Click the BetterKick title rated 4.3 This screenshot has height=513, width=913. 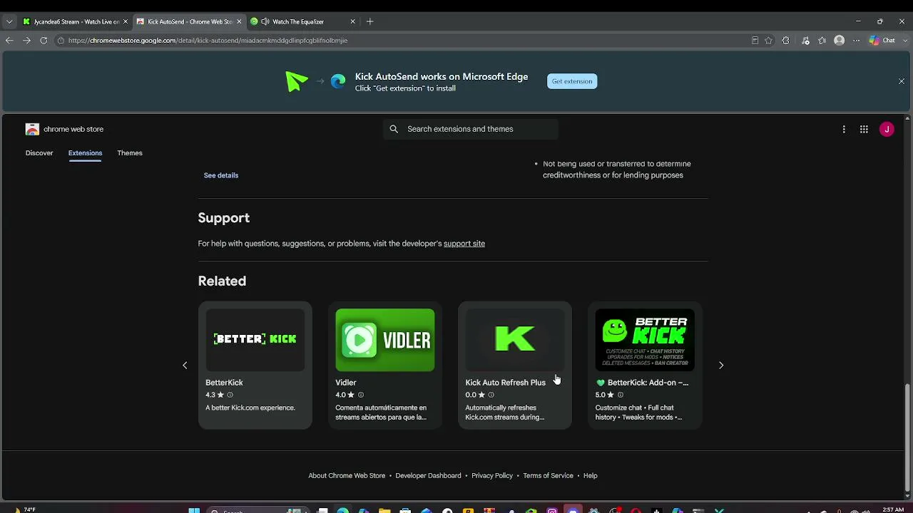coord(224,383)
